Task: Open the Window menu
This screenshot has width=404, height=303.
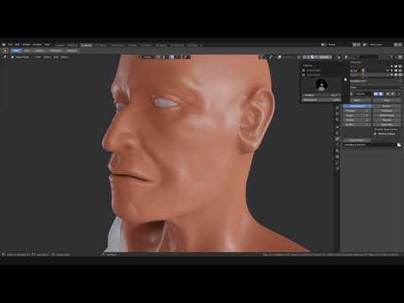Action: (37, 45)
